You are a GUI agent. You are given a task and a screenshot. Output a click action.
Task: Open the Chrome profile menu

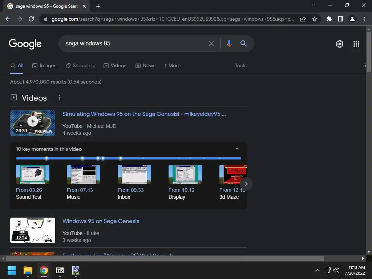352,19
